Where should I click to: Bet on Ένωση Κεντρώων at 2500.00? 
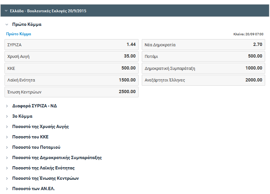pyautogui.click(x=71, y=92)
